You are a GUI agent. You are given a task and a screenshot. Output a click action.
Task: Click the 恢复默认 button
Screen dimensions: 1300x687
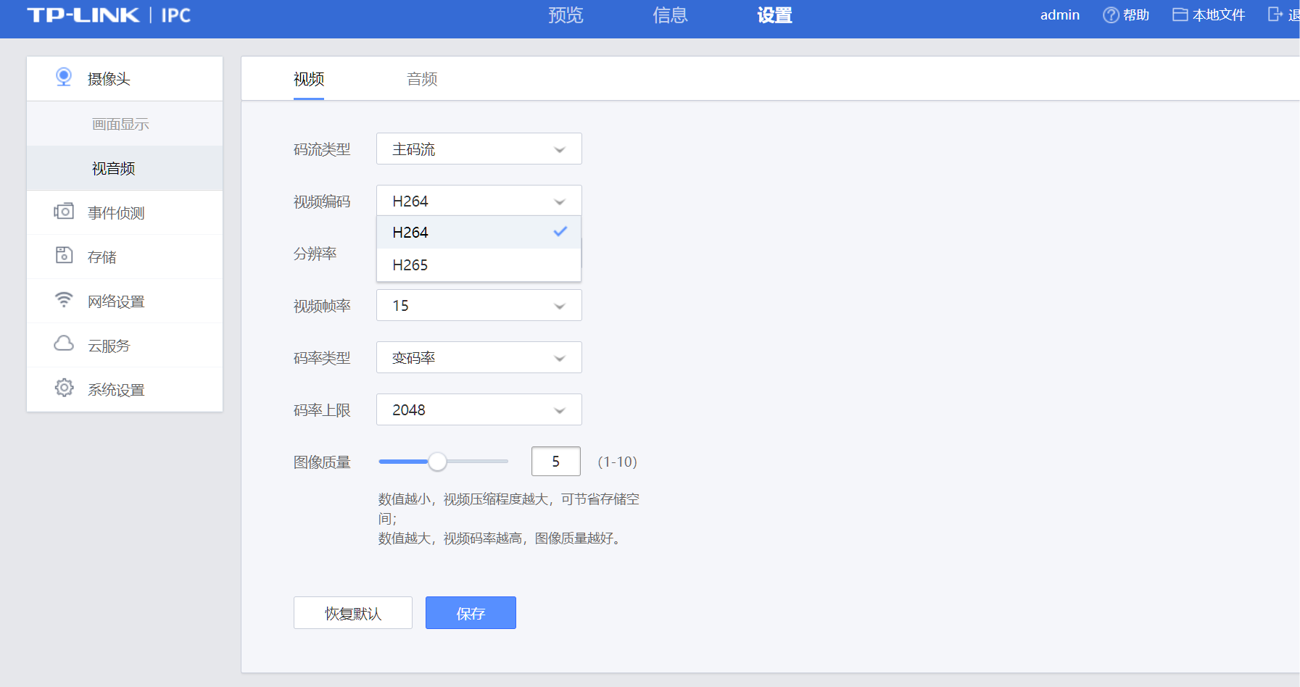tap(353, 613)
